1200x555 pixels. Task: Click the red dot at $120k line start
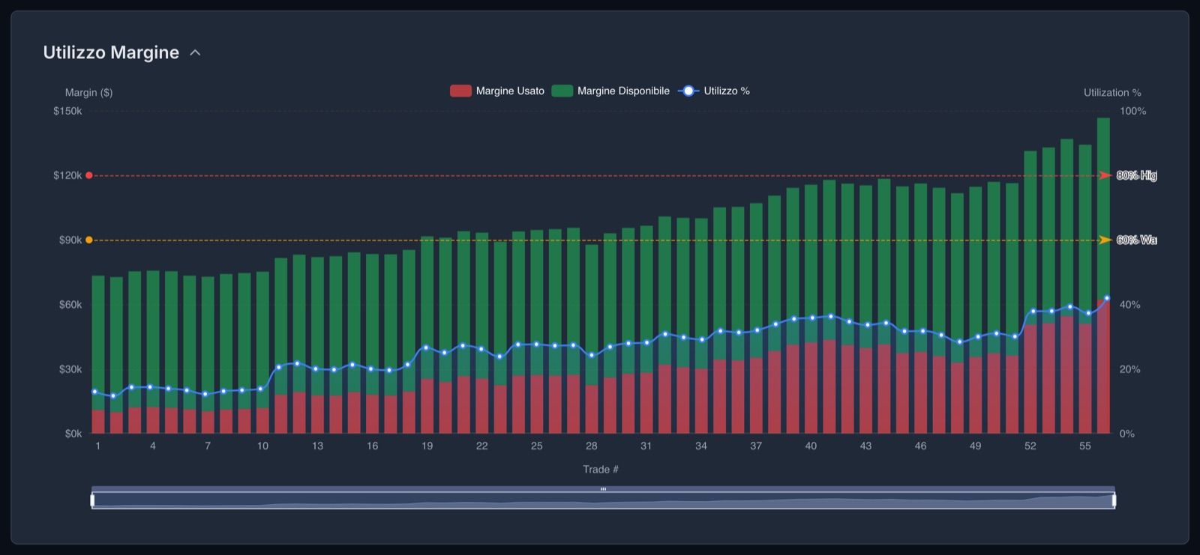coord(89,175)
